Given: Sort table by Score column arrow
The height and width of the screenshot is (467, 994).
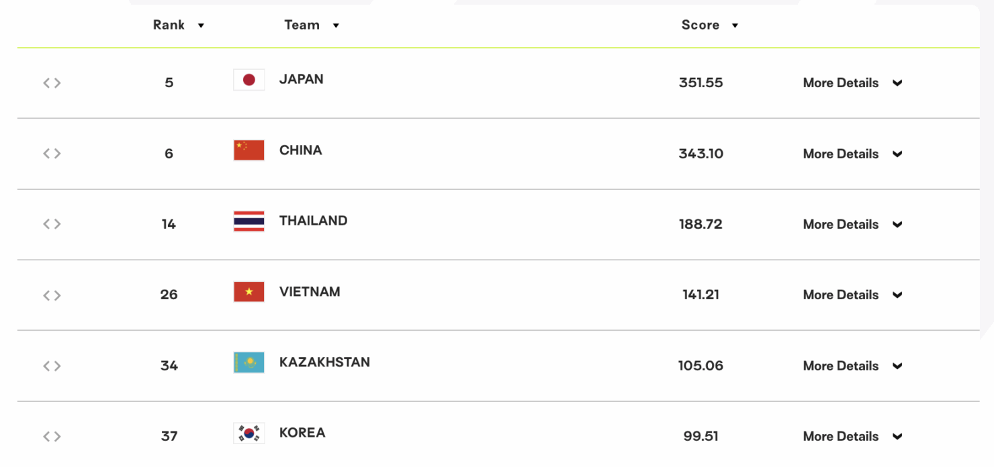Looking at the screenshot, I should coord(735,26).
